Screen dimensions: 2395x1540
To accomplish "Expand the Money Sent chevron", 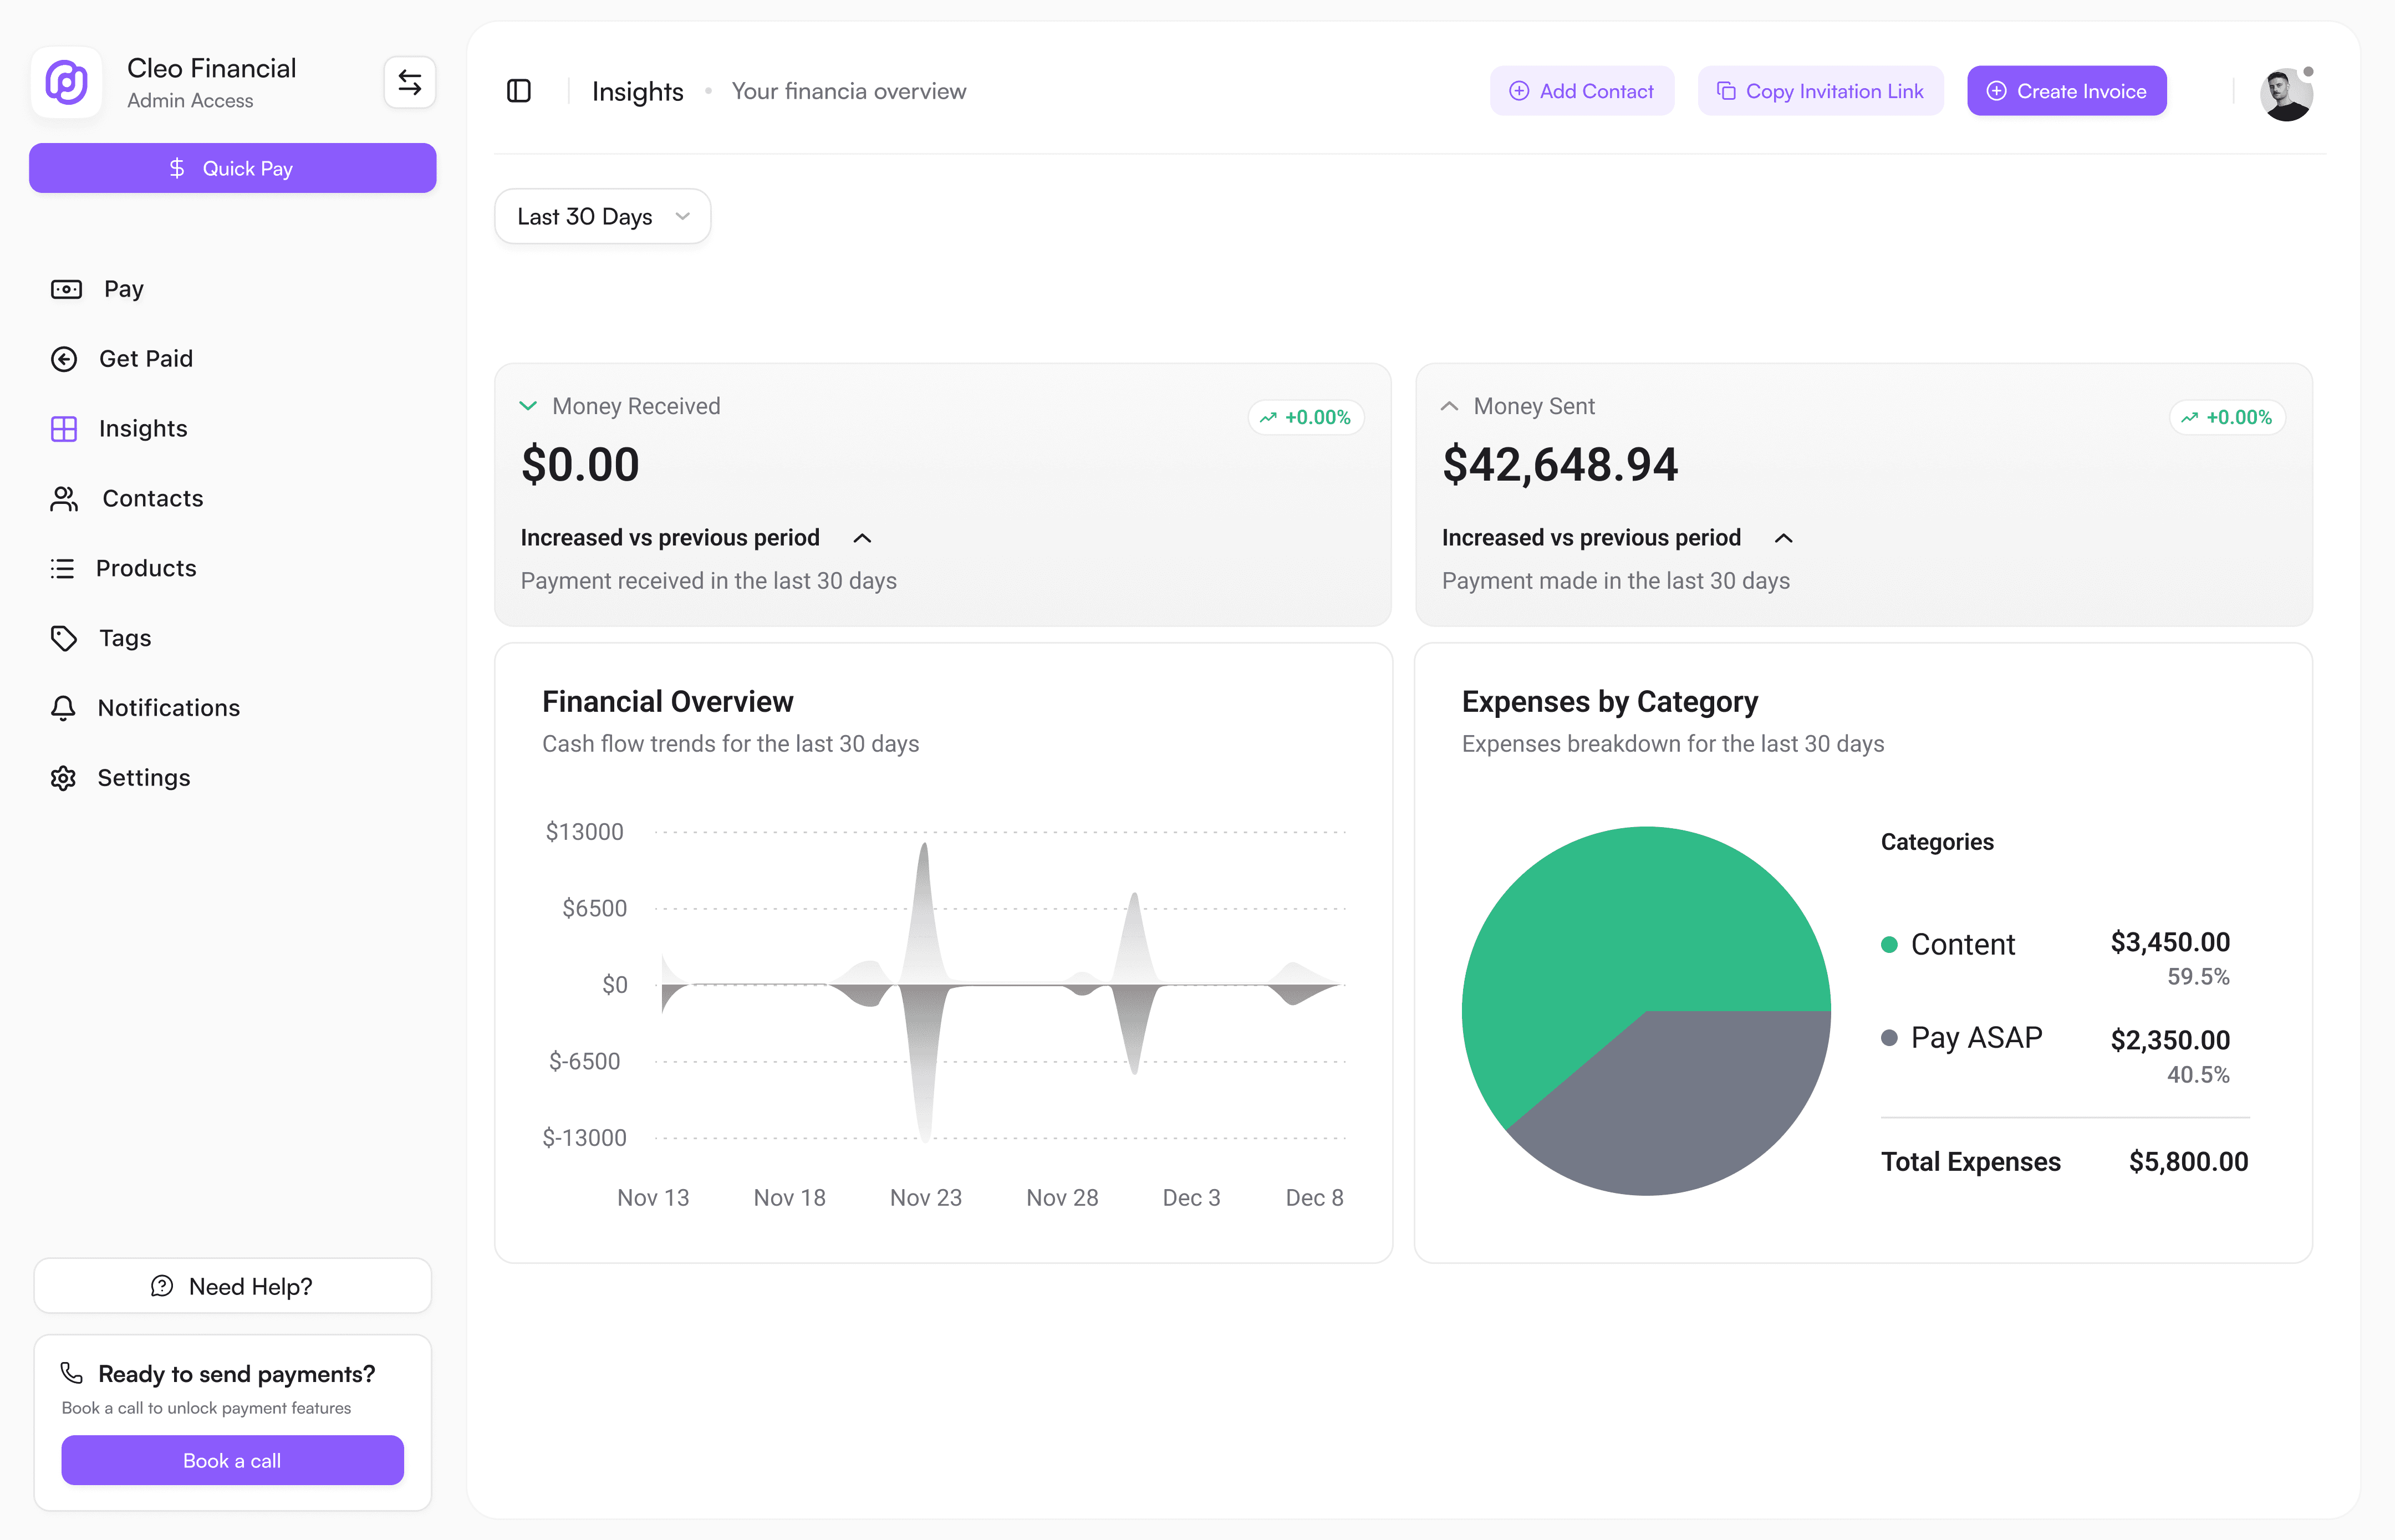I will pyautogui.click(x=1449, y=406).
